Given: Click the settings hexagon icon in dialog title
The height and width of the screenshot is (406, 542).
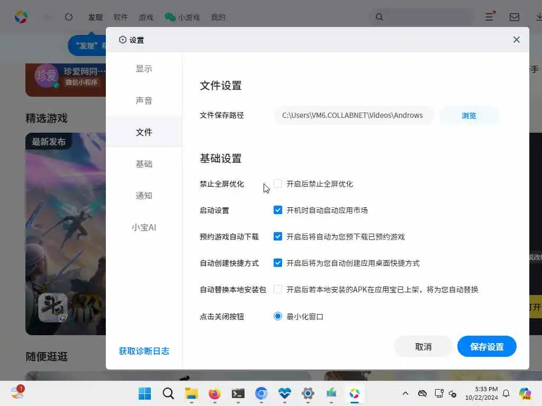Looking at the screenshot, I should [122, 40].
